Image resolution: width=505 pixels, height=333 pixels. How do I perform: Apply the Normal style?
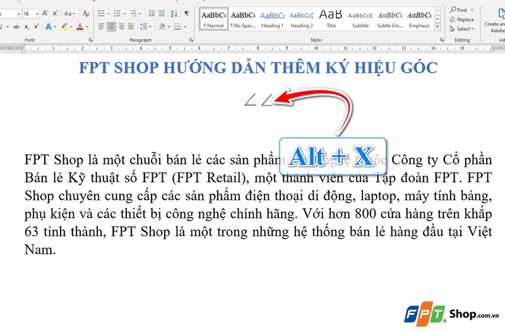214,19
